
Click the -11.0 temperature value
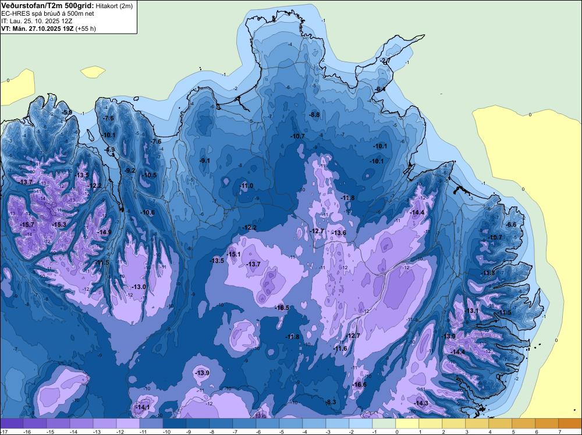(247, 186)
